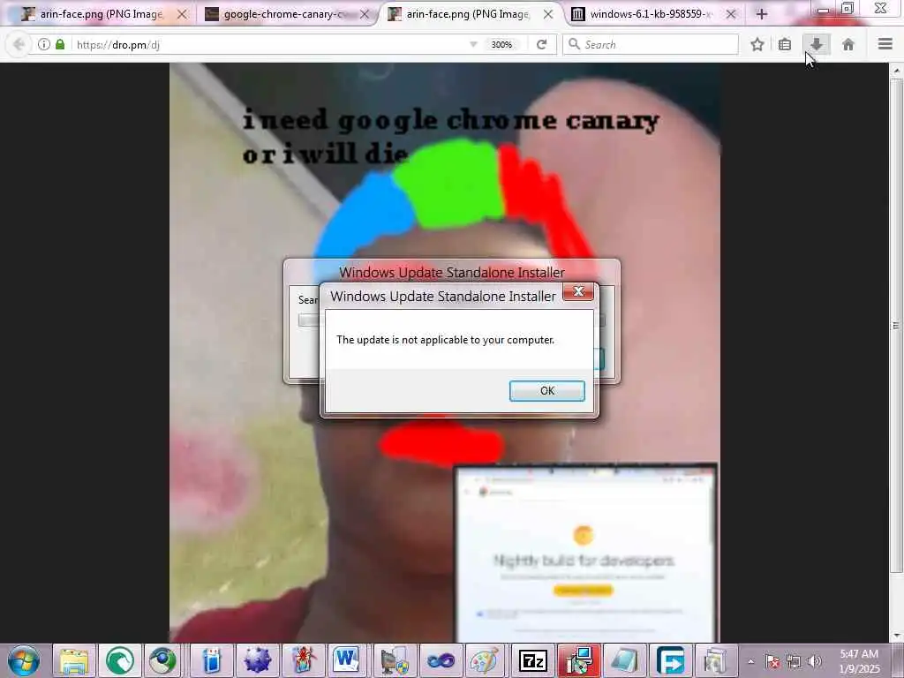
Task: Reload the current page
Action: [x=541, y=44]
